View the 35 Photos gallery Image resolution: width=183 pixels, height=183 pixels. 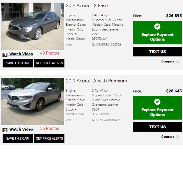pyautogui.click(x=50, y=128)
